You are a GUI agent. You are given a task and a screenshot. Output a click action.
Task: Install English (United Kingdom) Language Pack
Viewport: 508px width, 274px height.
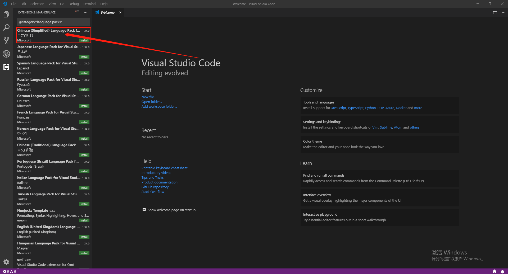click(x=84, y=237)
